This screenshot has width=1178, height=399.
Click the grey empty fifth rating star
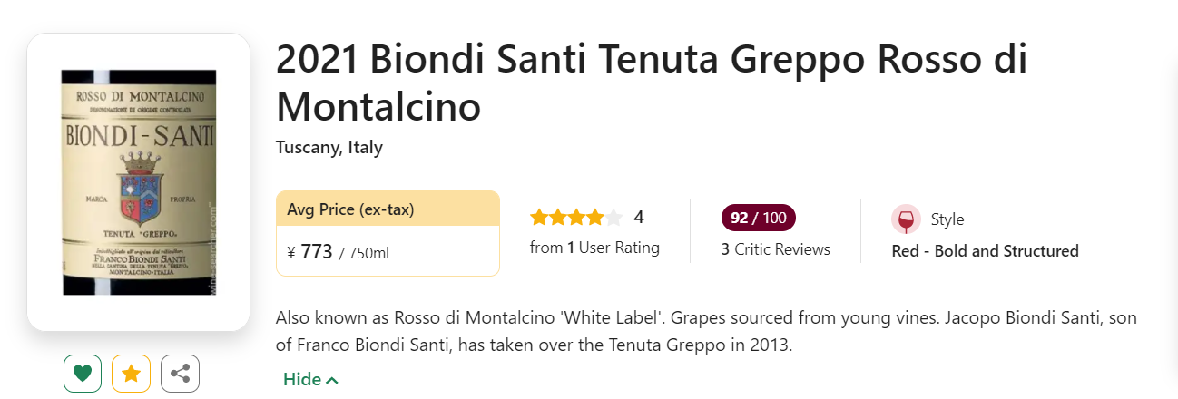coord(614,218)
